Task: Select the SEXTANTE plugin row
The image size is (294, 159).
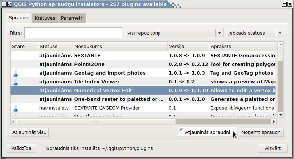Action: [x=143, y=55]
